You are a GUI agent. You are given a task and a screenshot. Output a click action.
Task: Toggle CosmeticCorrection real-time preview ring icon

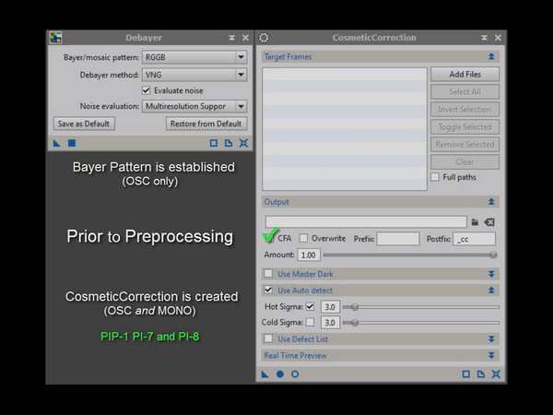[x=295, y=374]
